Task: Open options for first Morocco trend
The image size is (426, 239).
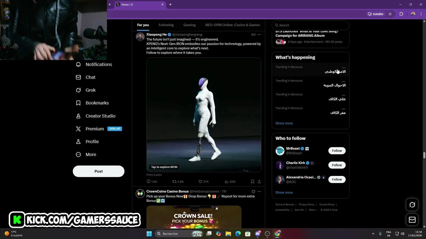Action: (x=343, y=67)
